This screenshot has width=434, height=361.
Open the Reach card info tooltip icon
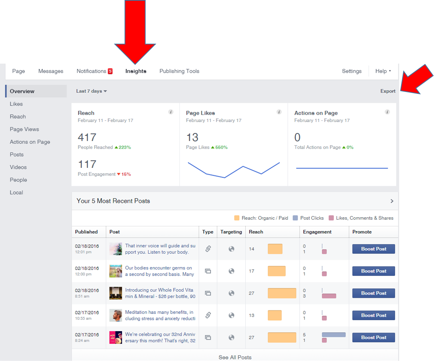click(171, 112)
